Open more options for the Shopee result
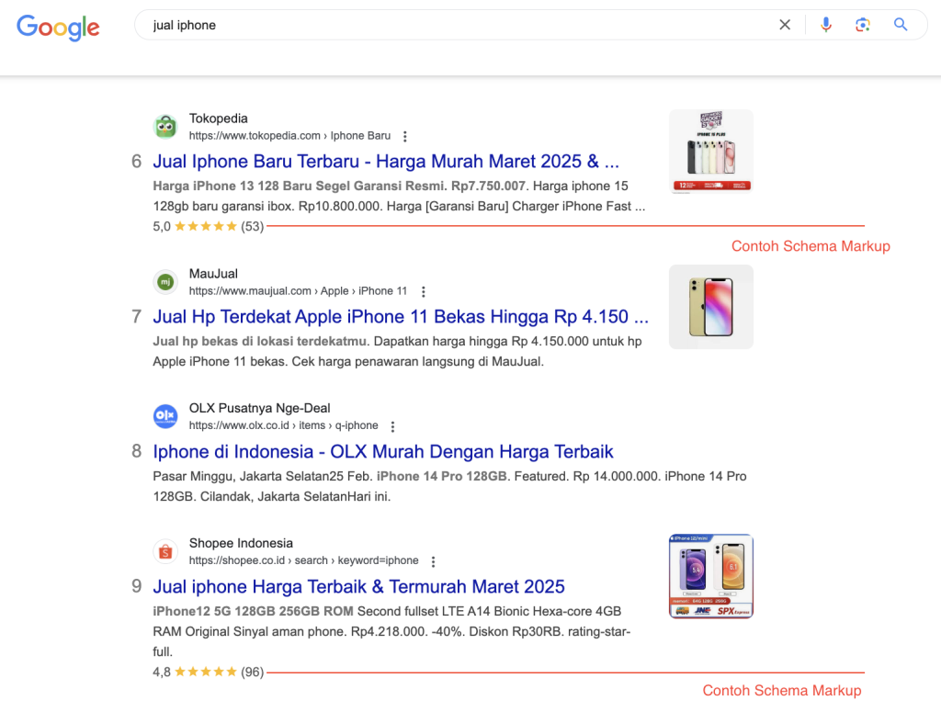This screenshot has width=941, height=712. coord(433,561)
